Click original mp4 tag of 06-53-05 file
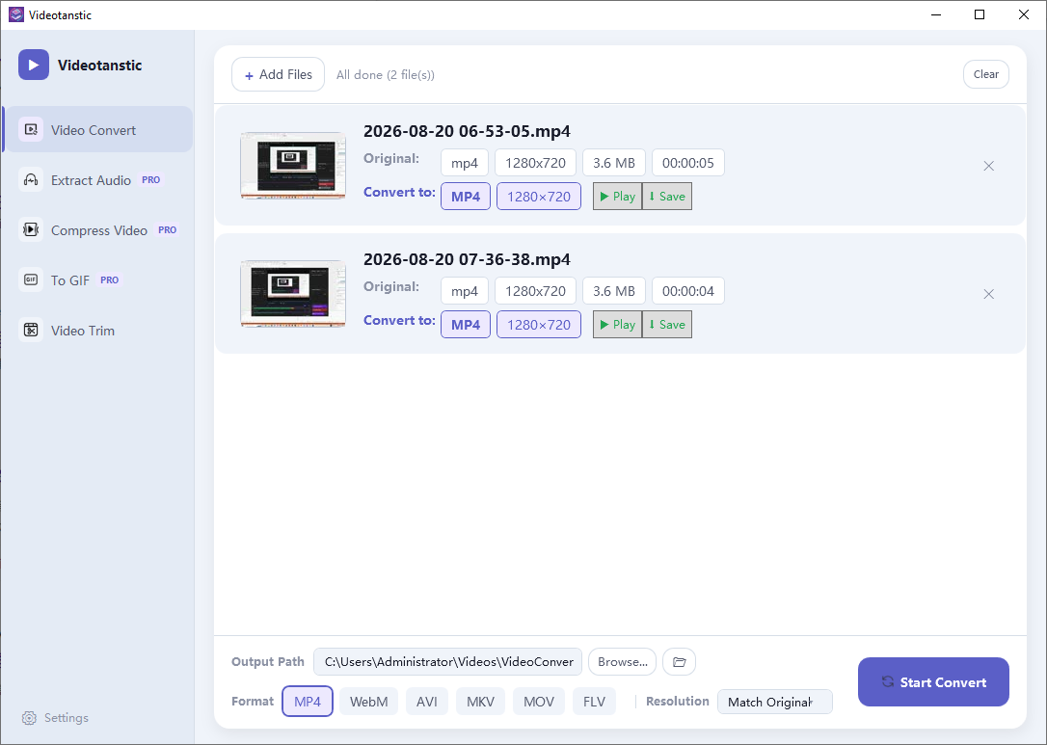 (465, 162)
